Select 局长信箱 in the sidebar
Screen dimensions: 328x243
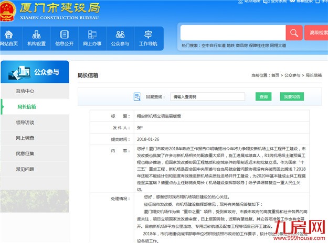point(27,107)
